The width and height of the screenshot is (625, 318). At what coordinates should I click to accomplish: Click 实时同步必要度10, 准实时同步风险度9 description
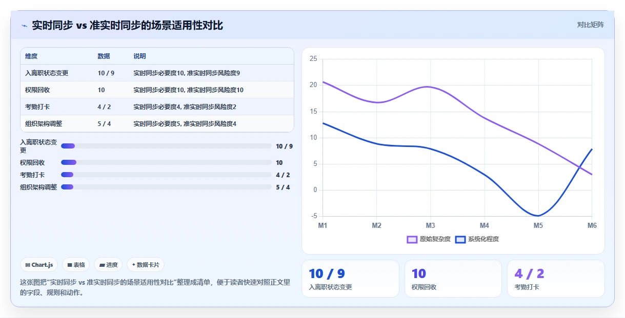click(x=187, y=73)
